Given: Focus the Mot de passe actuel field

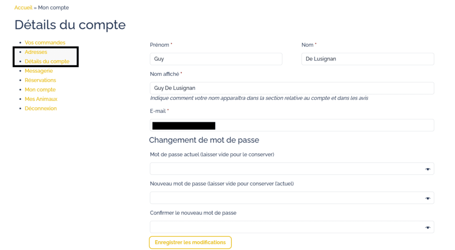Looking at the screenshot, I should click(x=284, y=169).
